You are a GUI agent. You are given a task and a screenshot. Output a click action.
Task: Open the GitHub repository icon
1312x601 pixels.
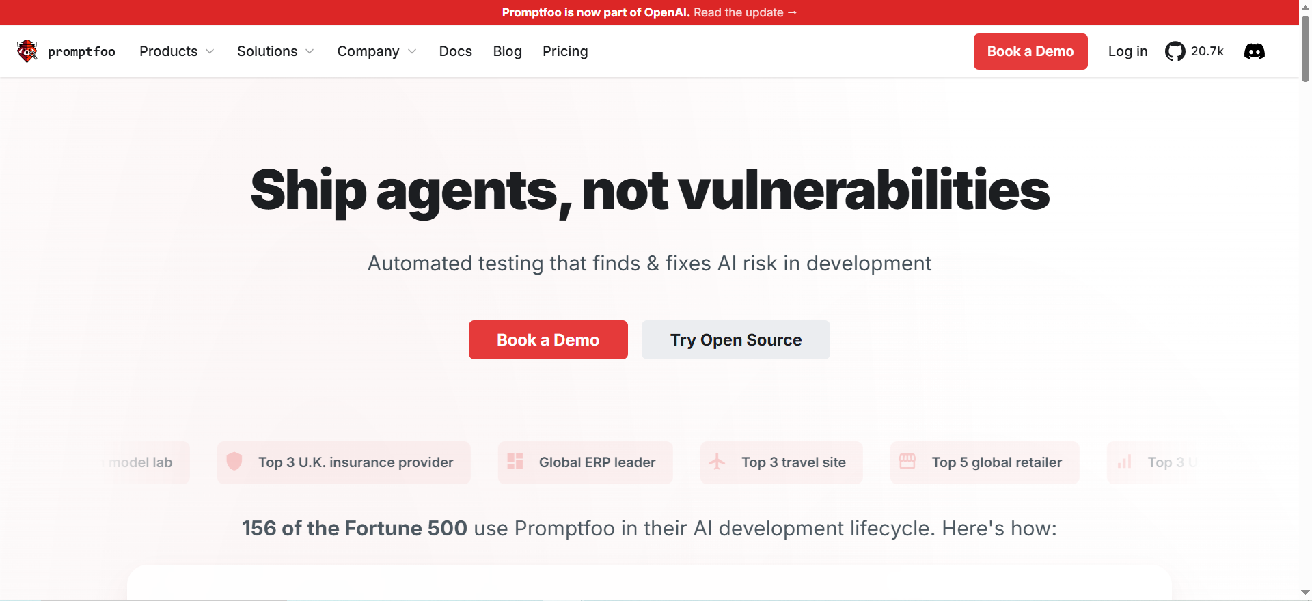1175,51
